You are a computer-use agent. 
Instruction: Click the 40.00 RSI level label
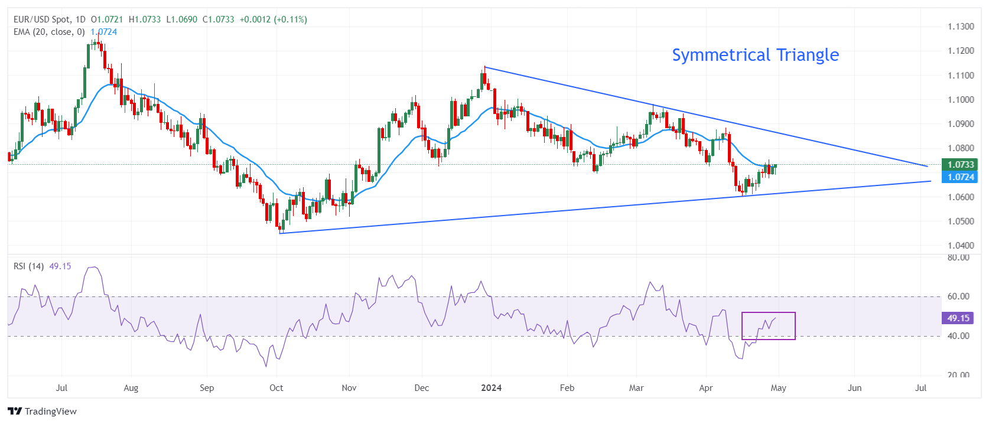[x=958, y=336]
